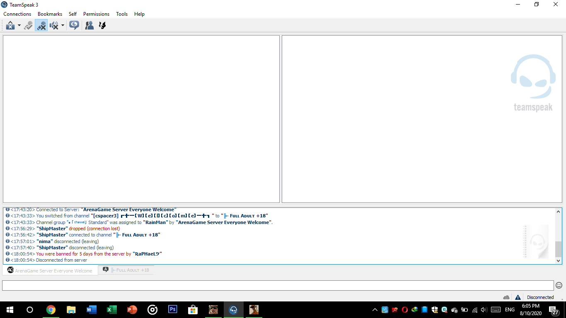Switch to Full Adult +18 channel tab
566x318 pixels.
[126, 270]
